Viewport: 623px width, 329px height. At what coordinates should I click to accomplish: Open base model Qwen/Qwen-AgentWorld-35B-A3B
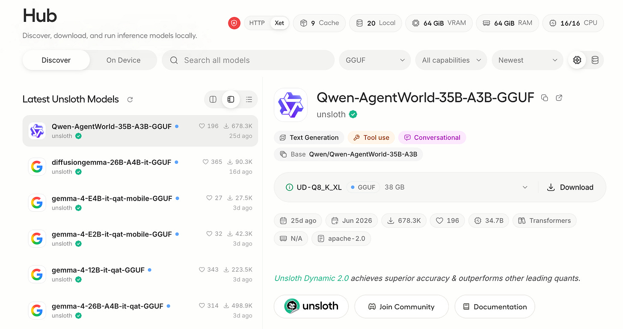pos(348,154)
